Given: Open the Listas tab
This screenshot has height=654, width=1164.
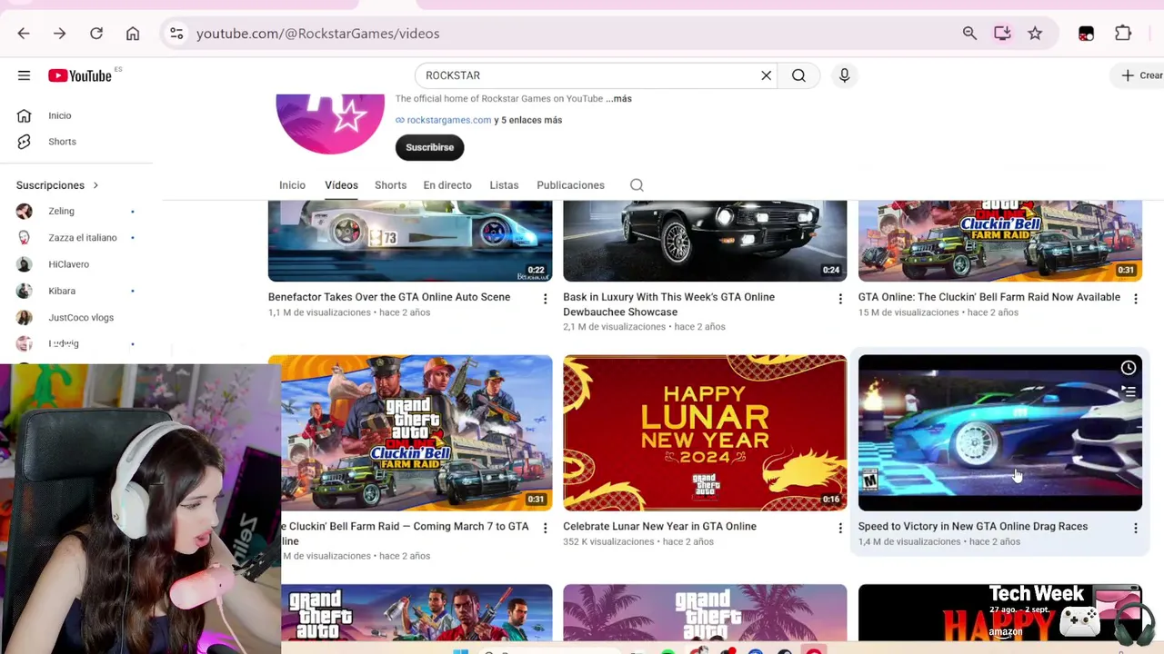Looking at the screenshot, I should click(x=504, y=185).
